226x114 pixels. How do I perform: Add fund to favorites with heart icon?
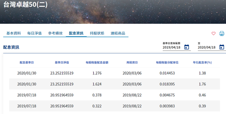[213, 33]
